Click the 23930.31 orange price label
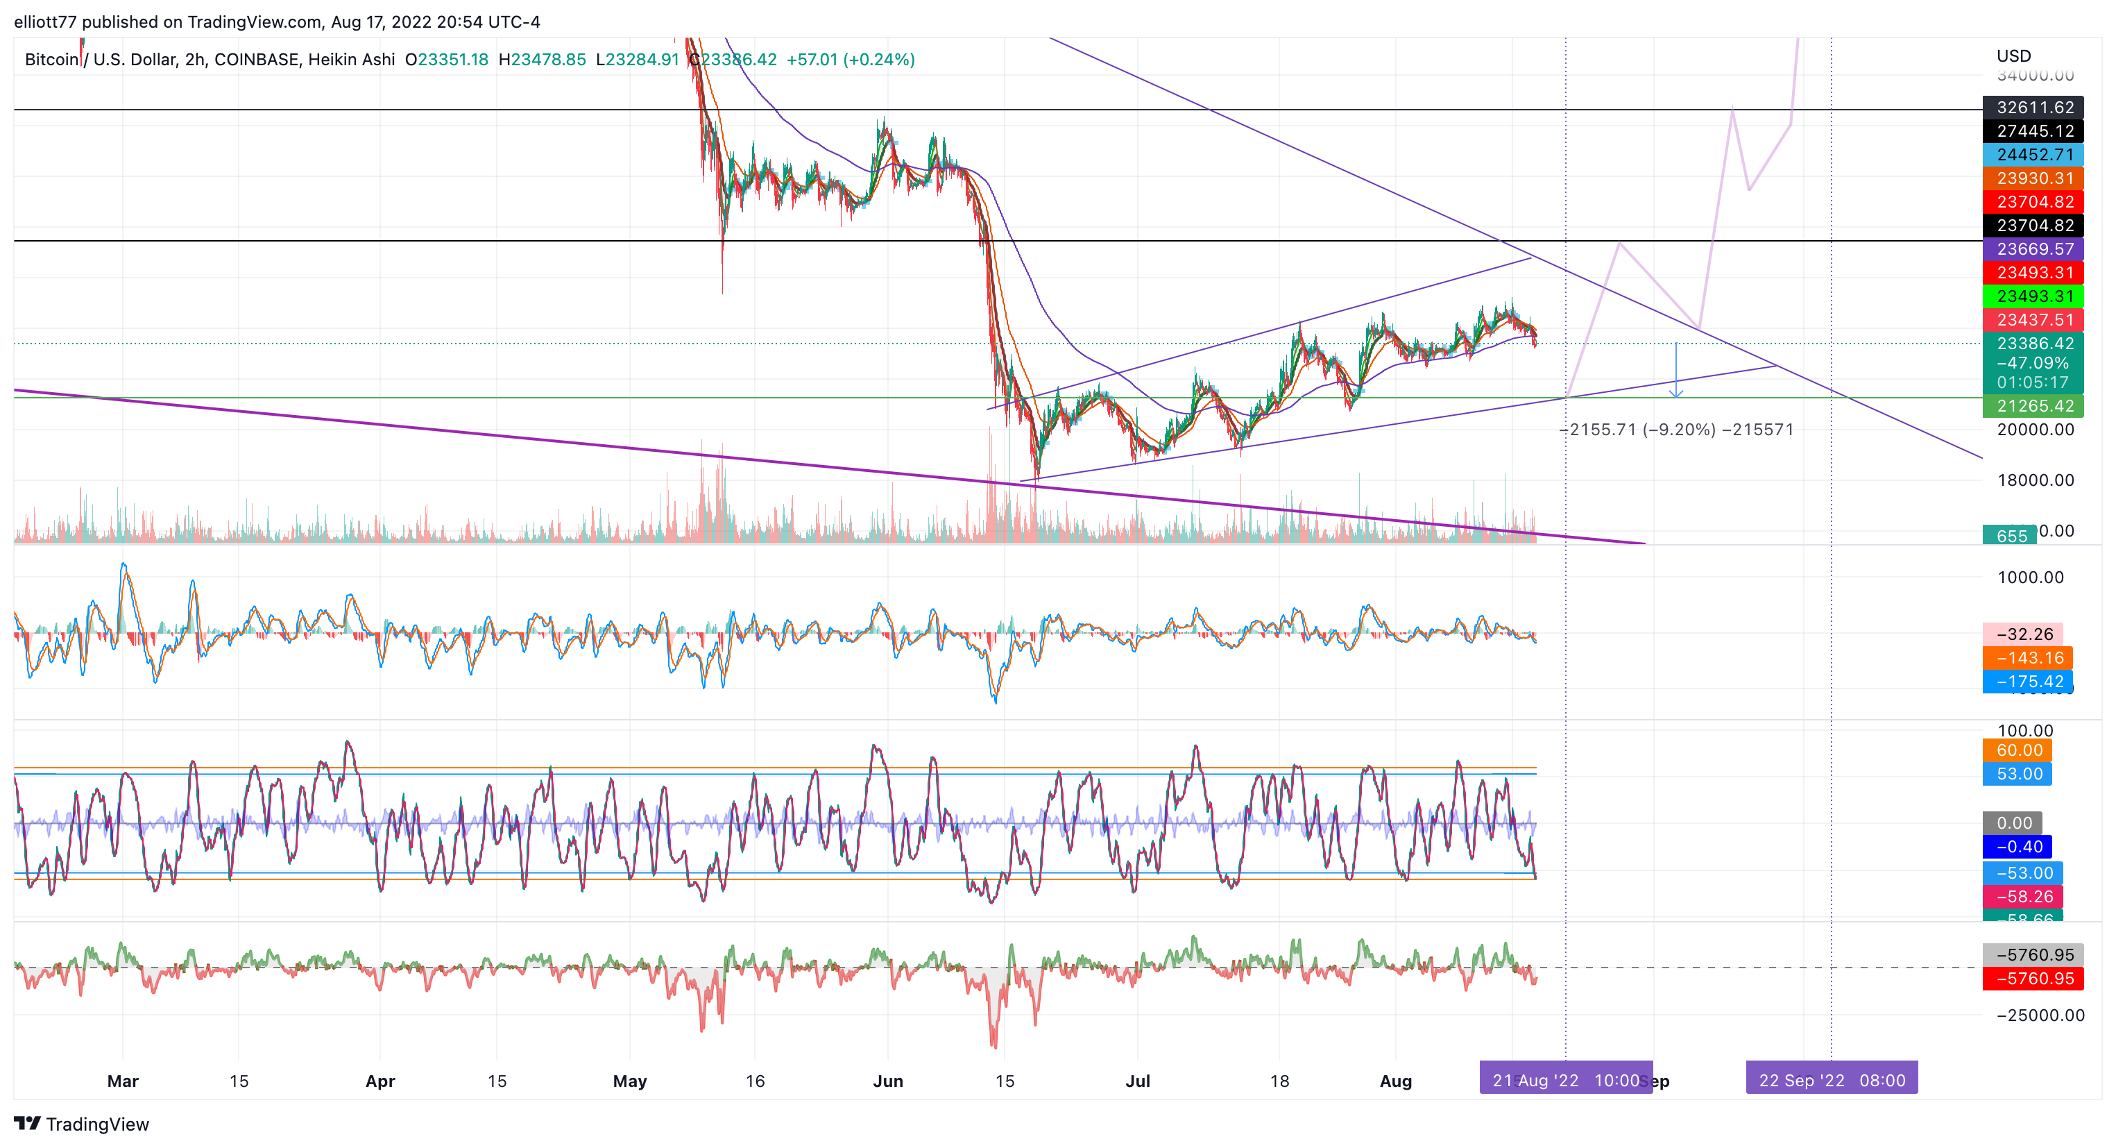The width and height of the screenshot is (2116, 1148). click(2032, 178)
